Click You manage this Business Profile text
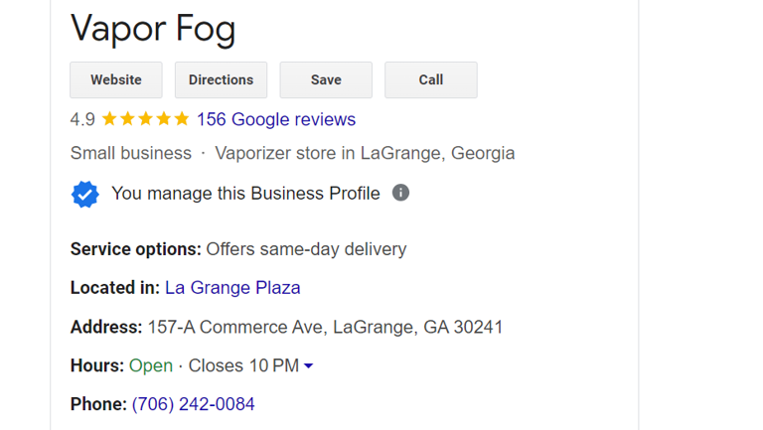Viewport: 763px width, 430px height. click(245, 194)
